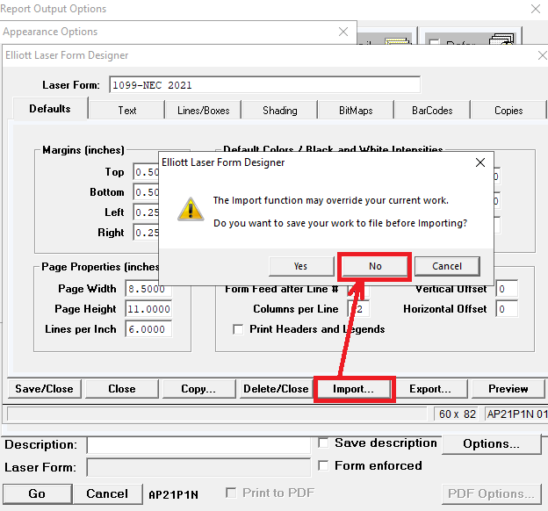Click the Go button

(x=38, y=493)
